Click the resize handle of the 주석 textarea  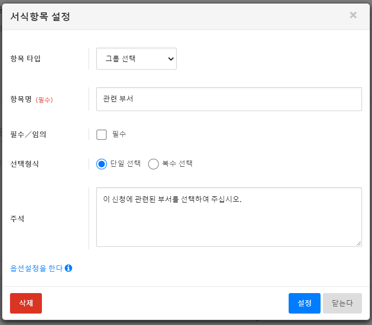coord(359,244)
